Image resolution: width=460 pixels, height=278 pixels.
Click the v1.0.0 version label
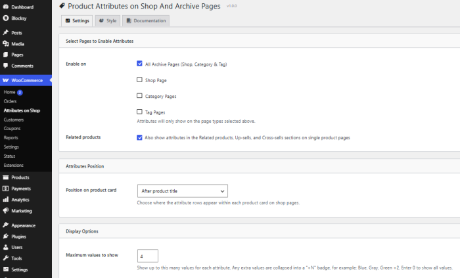(x=231, y=6)
